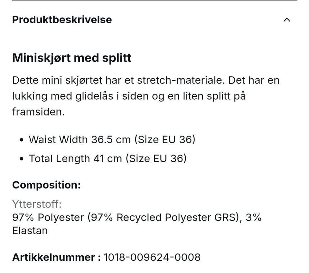Click the grey Ytterstoff: label
The width and height of the screenshot is (309, 273).
click(37, 204)
